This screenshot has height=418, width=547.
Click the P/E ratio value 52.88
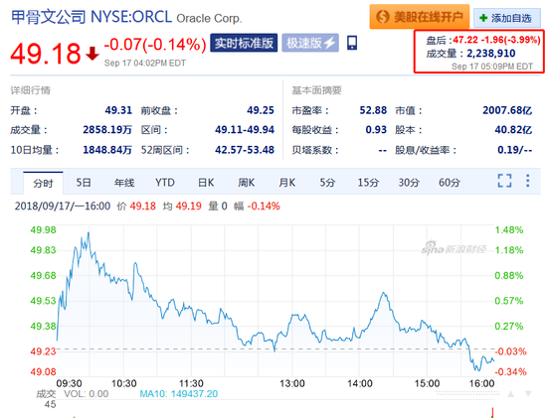click(373, 110)
